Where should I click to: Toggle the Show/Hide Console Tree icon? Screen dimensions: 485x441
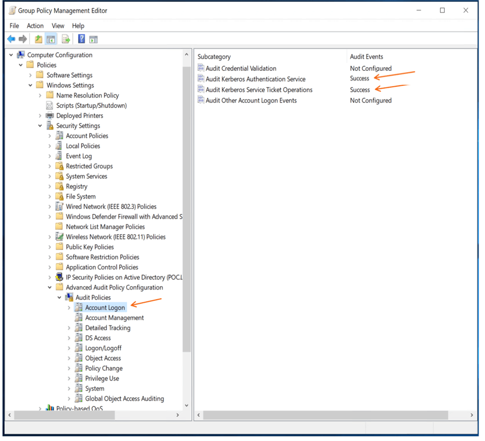[51, 39]
